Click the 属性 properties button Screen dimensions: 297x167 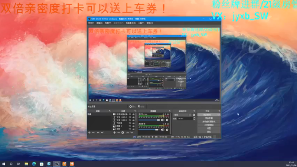point(133,107)
